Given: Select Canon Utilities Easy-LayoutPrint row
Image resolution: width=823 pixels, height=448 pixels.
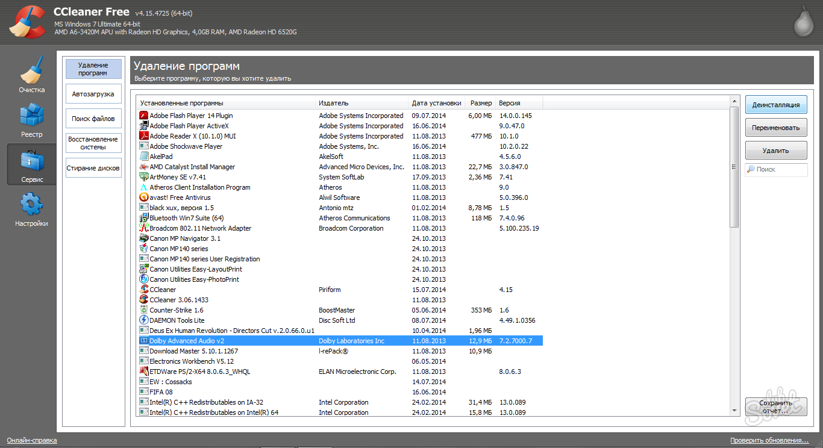Looking at the screenshot, I should pyautogui.click(x=340, y=269).
